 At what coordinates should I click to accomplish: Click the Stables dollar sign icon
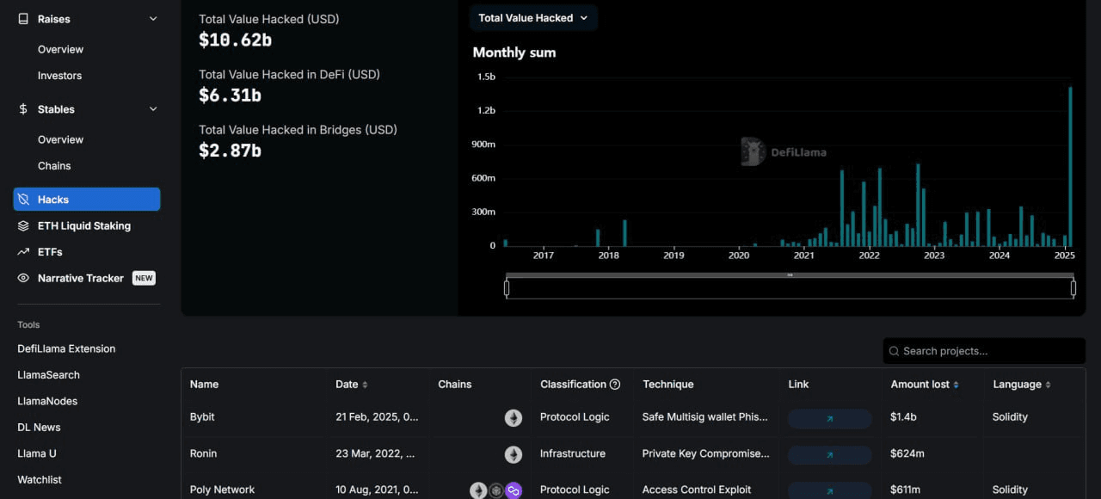pos(23,109)
